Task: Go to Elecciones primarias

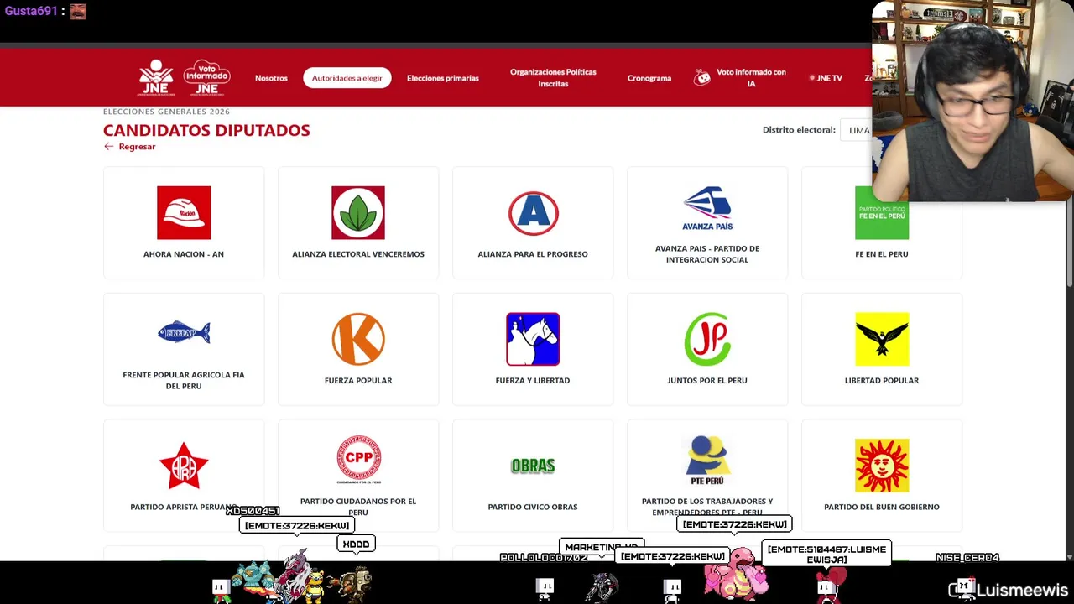Action: click(x=443, y=78)
